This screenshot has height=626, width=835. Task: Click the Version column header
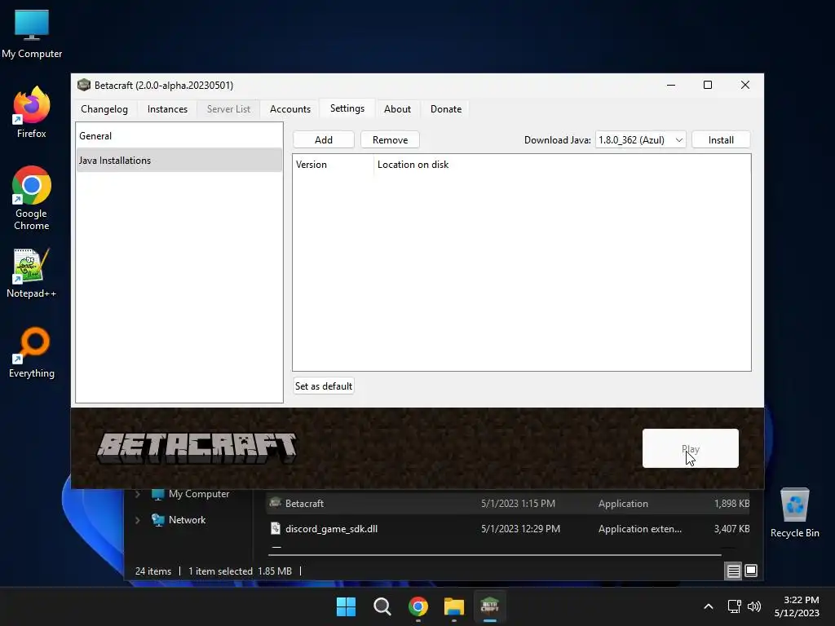coord(333,165)
